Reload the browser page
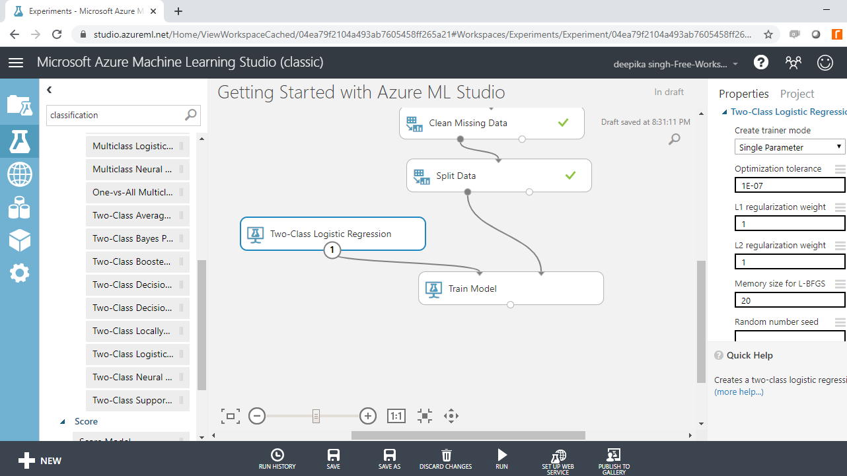847x476 pixels. coord(57,34)
